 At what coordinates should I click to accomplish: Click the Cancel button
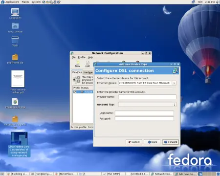[x=134, y=142]
